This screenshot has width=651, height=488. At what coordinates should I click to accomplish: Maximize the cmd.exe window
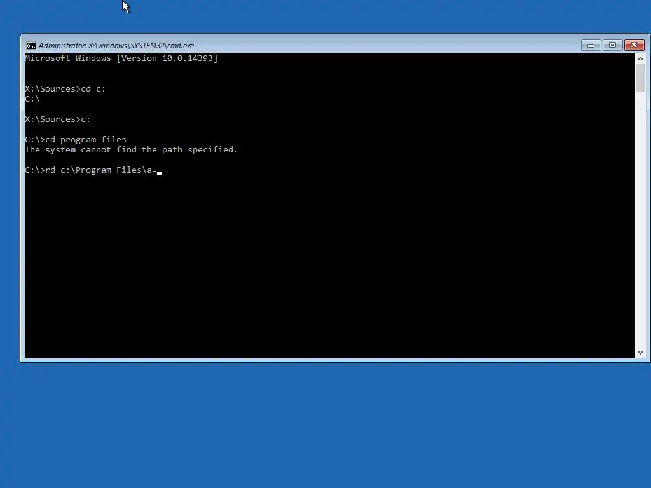pyautogui.click(x=612, y=45)
